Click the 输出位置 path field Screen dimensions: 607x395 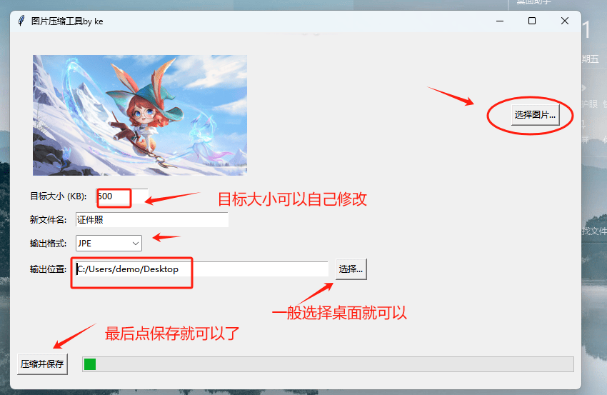click(200, 269)
